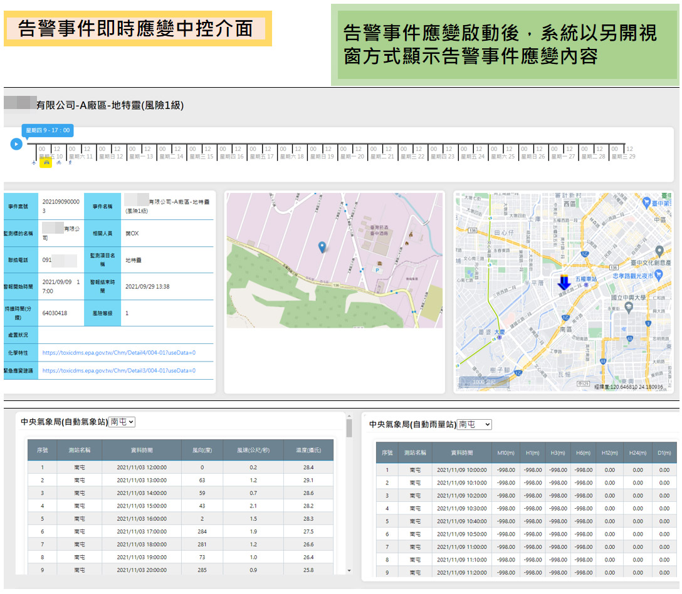
Task: Click 忠孝路觀光夜市 shopping marker on map
Action: (658, 275)
